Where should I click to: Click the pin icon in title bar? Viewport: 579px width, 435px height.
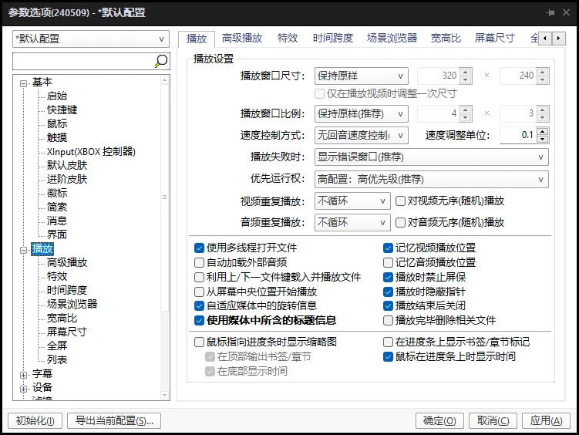pos(550,12)
